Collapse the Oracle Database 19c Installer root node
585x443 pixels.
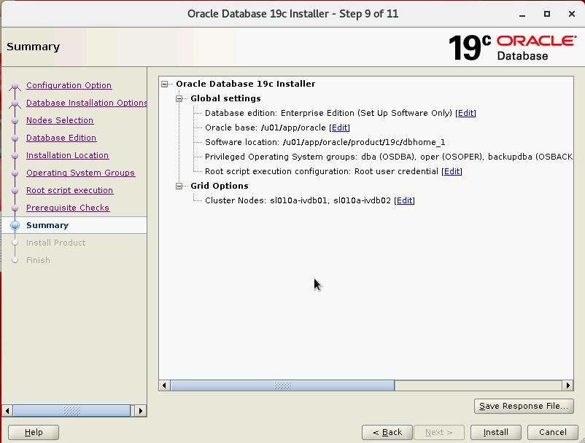165,84
